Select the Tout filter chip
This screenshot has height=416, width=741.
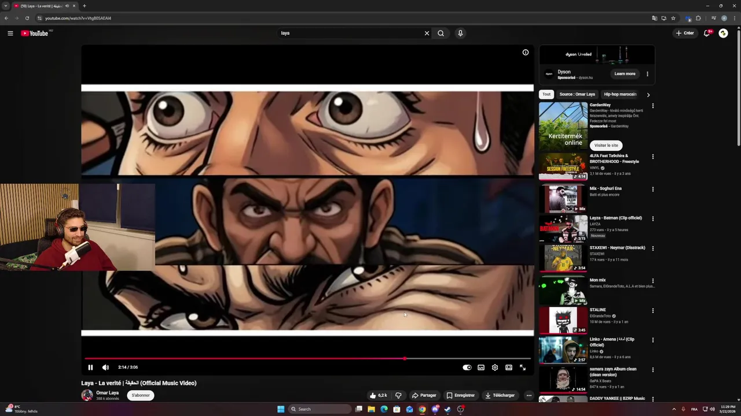pyautogui.click(x=546, y=94)
